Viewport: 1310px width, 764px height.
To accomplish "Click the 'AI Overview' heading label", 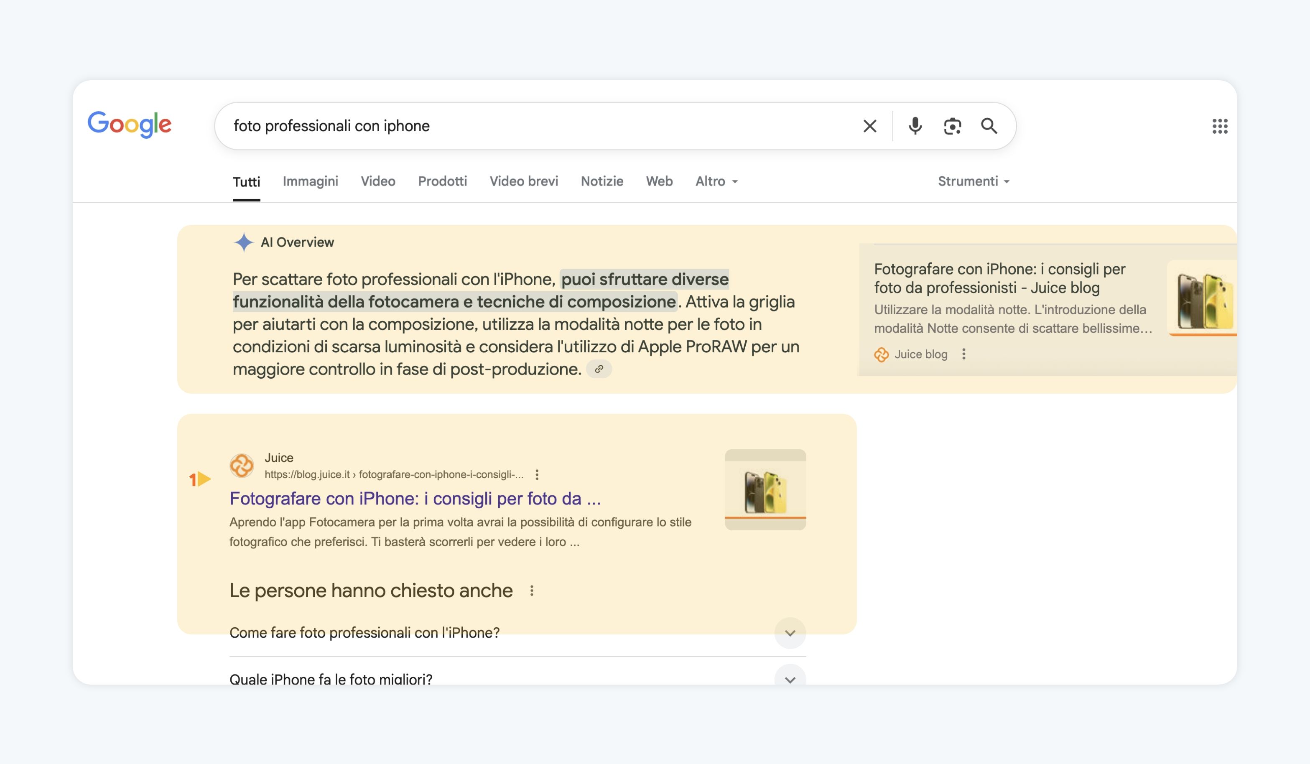I will [x=297, y=242].
